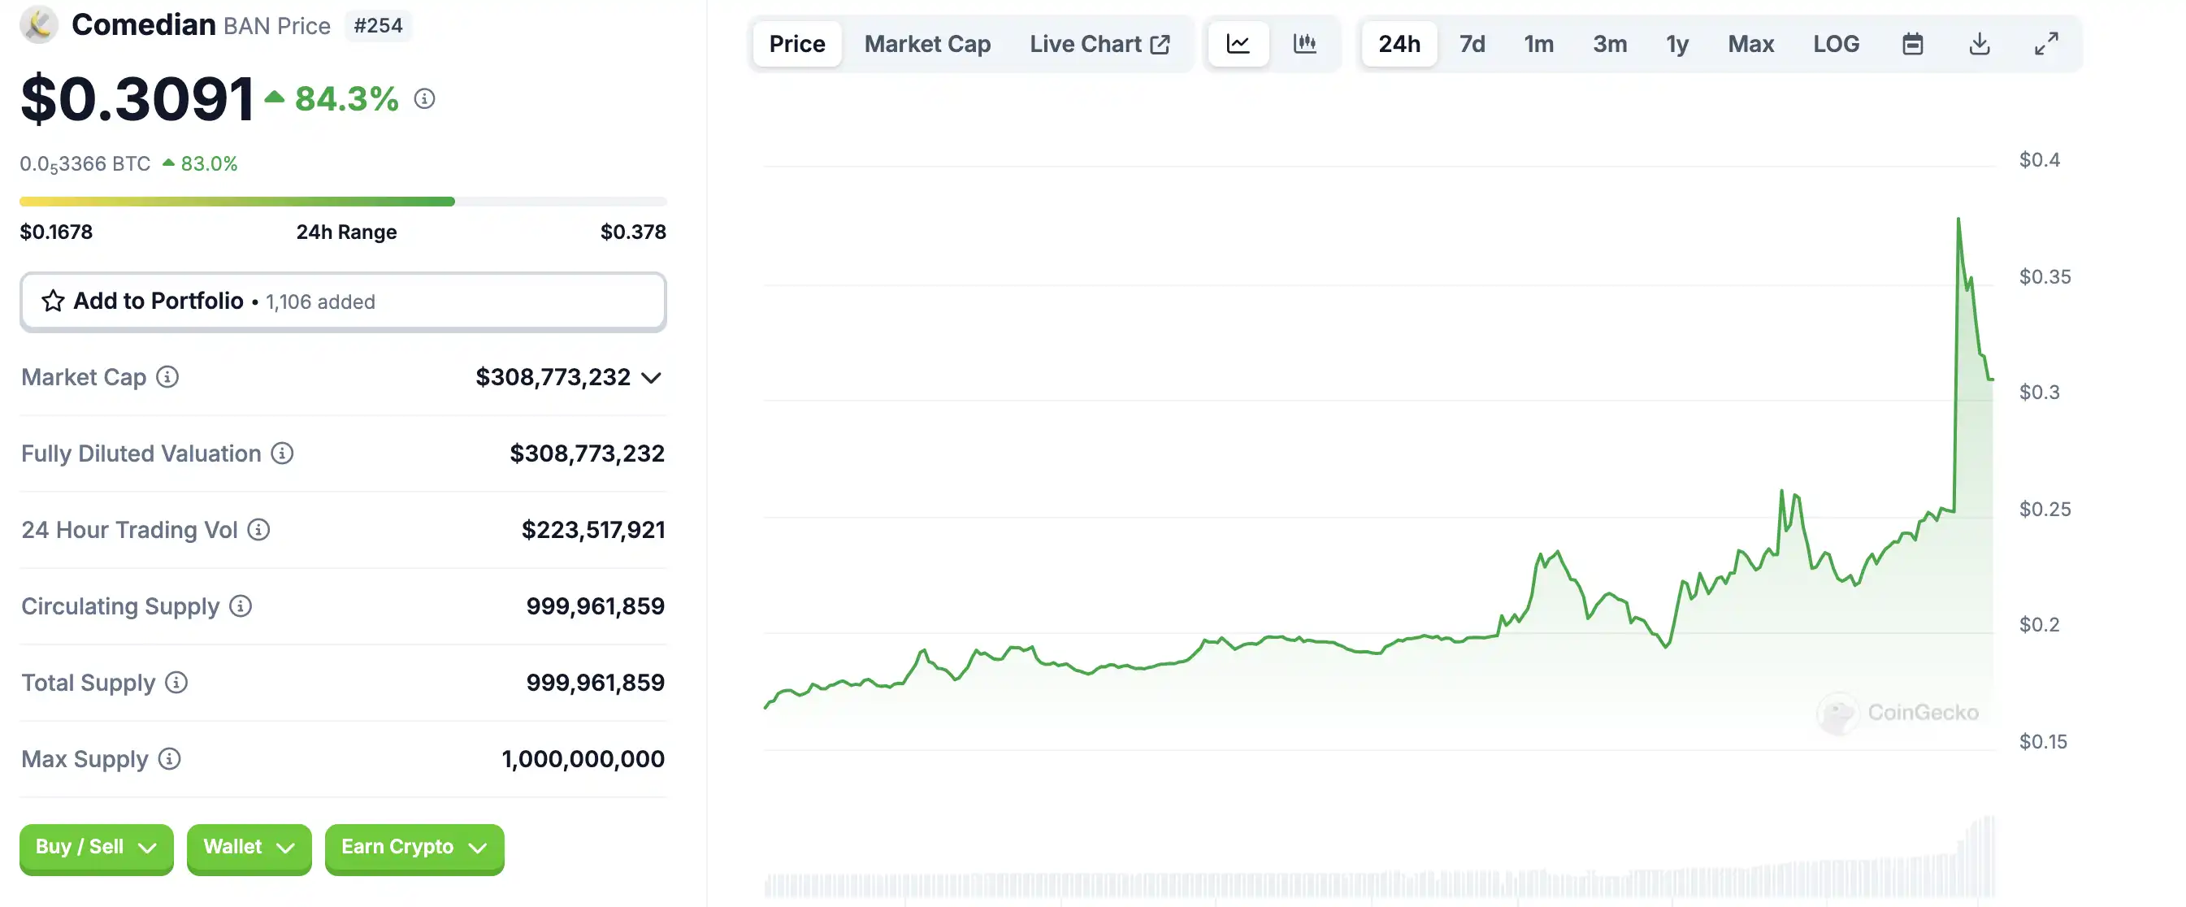Switch to candlestick chart icon
The image size is (2186, 907).
1304,43
